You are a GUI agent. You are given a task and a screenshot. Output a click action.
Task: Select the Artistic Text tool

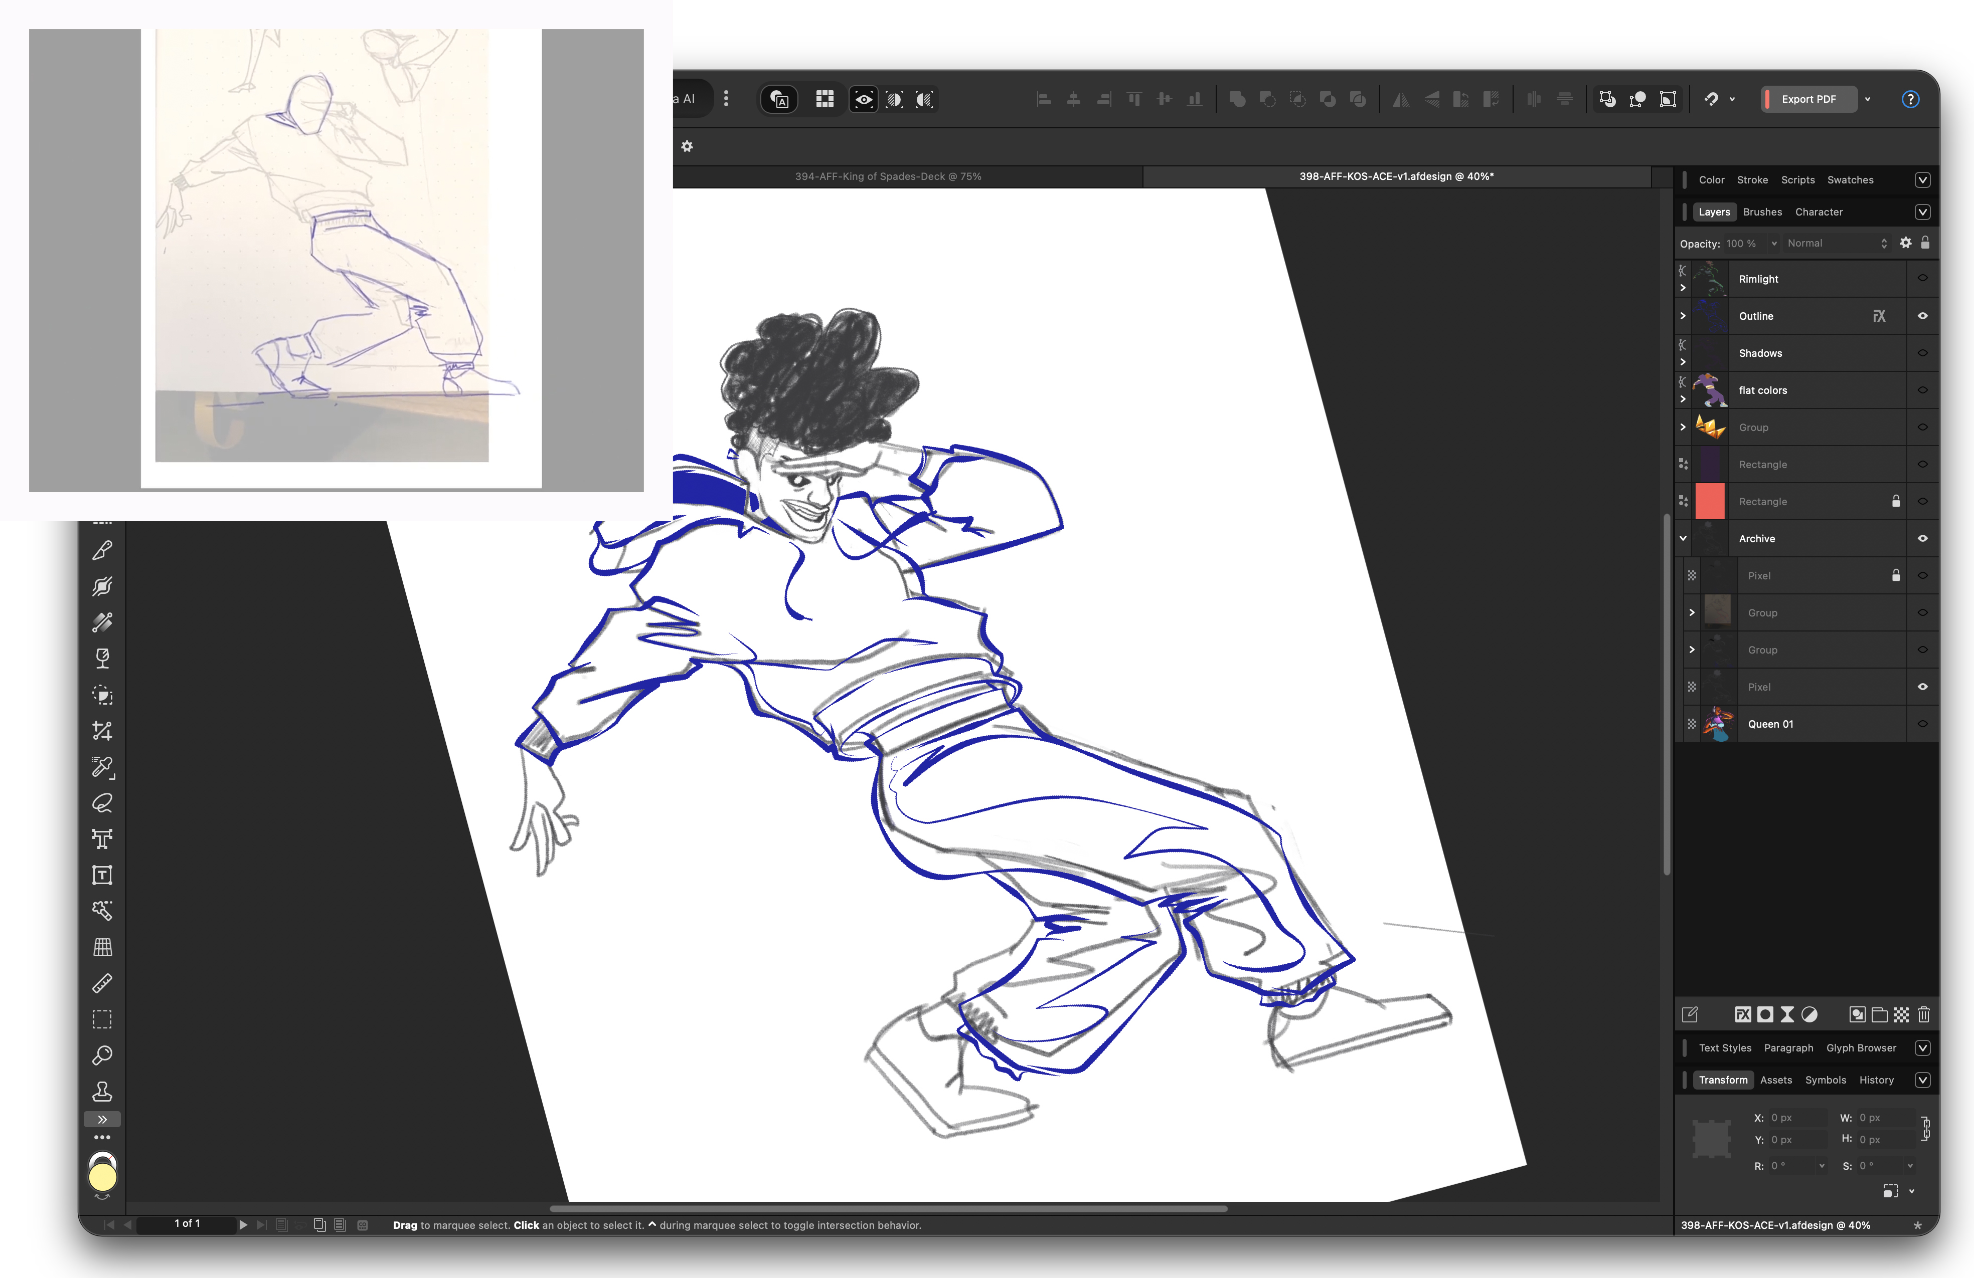point(102,839)
